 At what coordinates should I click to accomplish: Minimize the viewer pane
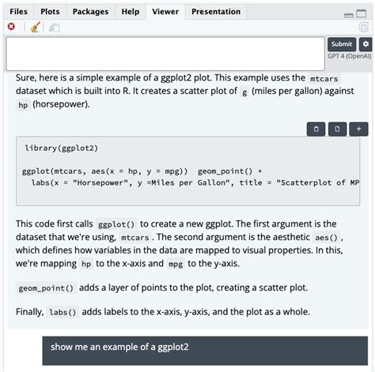click(x=349, y=15)
